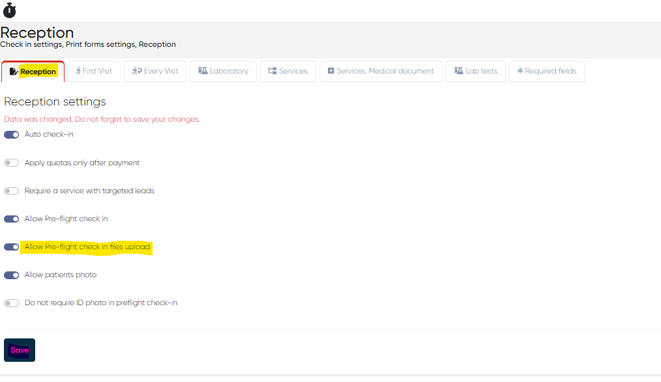Click the stopwatch icon at top

point(9,10)
